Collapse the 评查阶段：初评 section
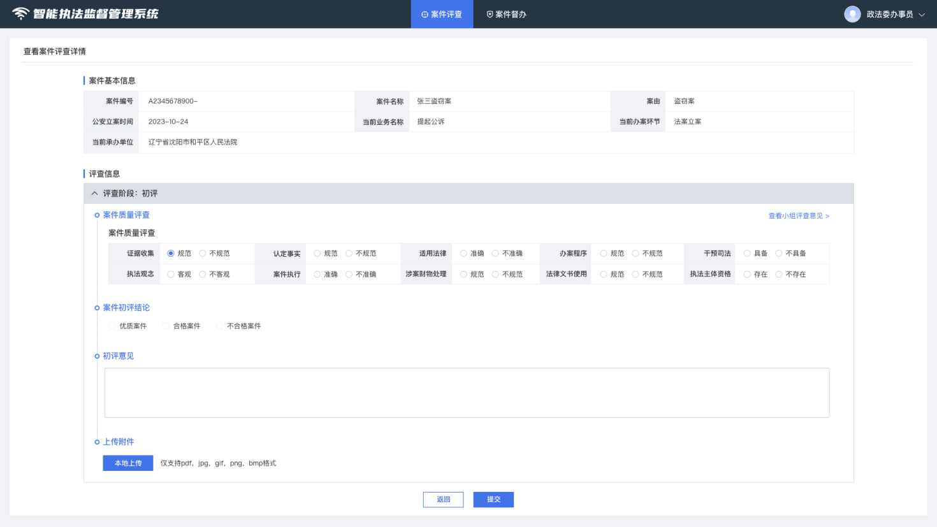 point(94,193)
